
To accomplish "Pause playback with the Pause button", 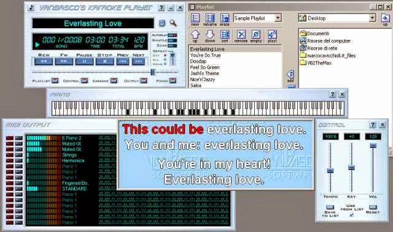I will point(85,61).
